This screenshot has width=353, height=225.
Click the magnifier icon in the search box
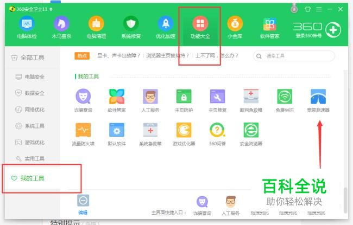click(259, 56)
